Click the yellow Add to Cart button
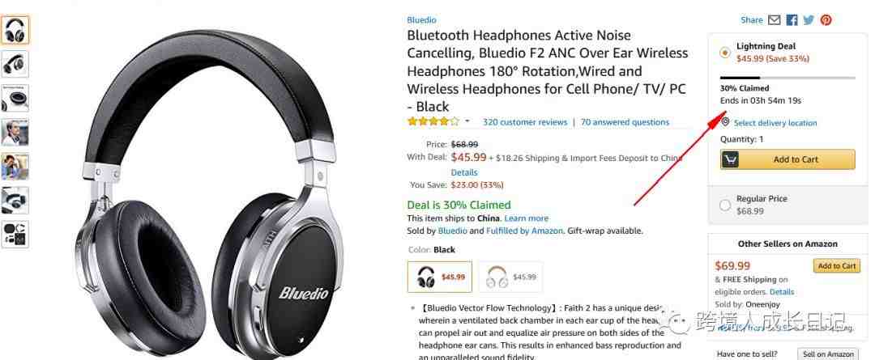 [787, 159]
